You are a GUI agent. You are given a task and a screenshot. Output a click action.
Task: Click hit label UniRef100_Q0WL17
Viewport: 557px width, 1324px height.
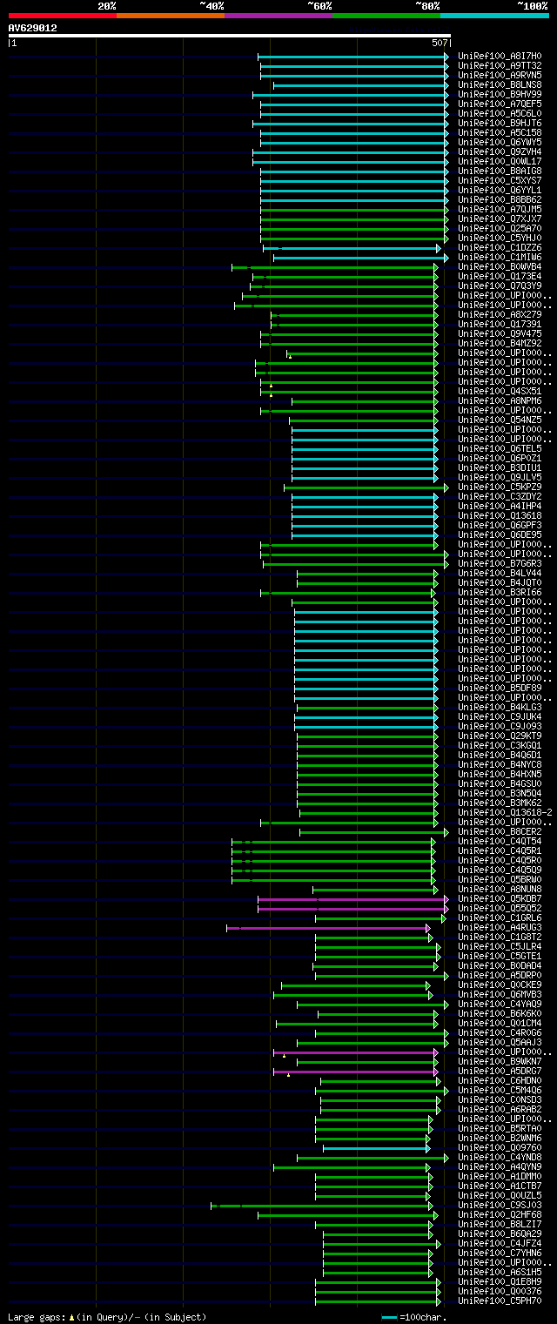[500, 162]
